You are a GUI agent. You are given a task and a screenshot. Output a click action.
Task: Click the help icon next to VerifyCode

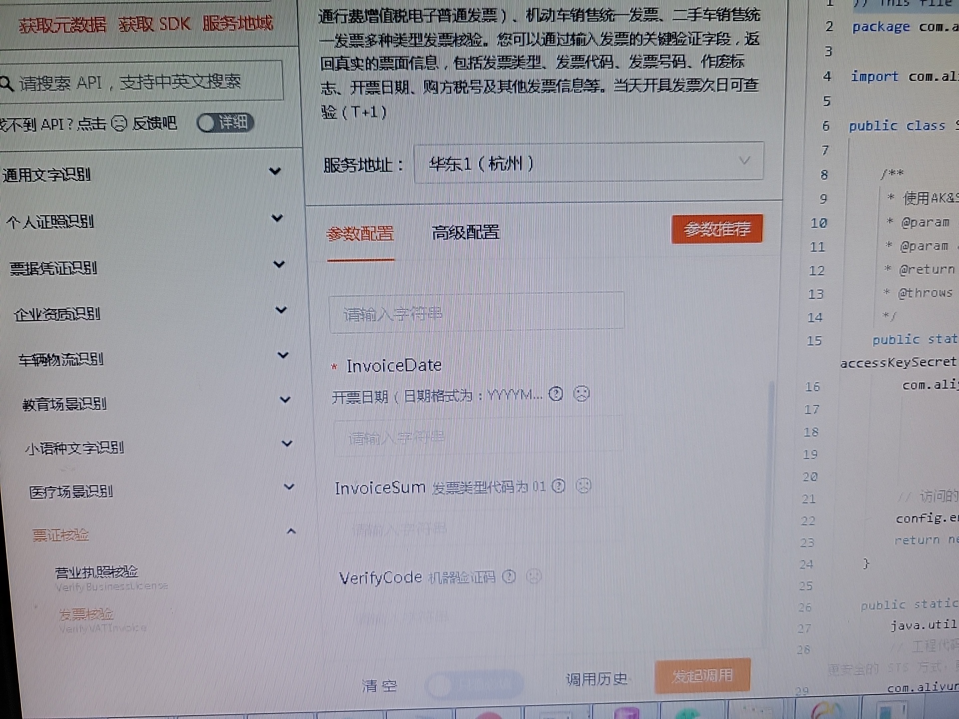click(510, 577)
